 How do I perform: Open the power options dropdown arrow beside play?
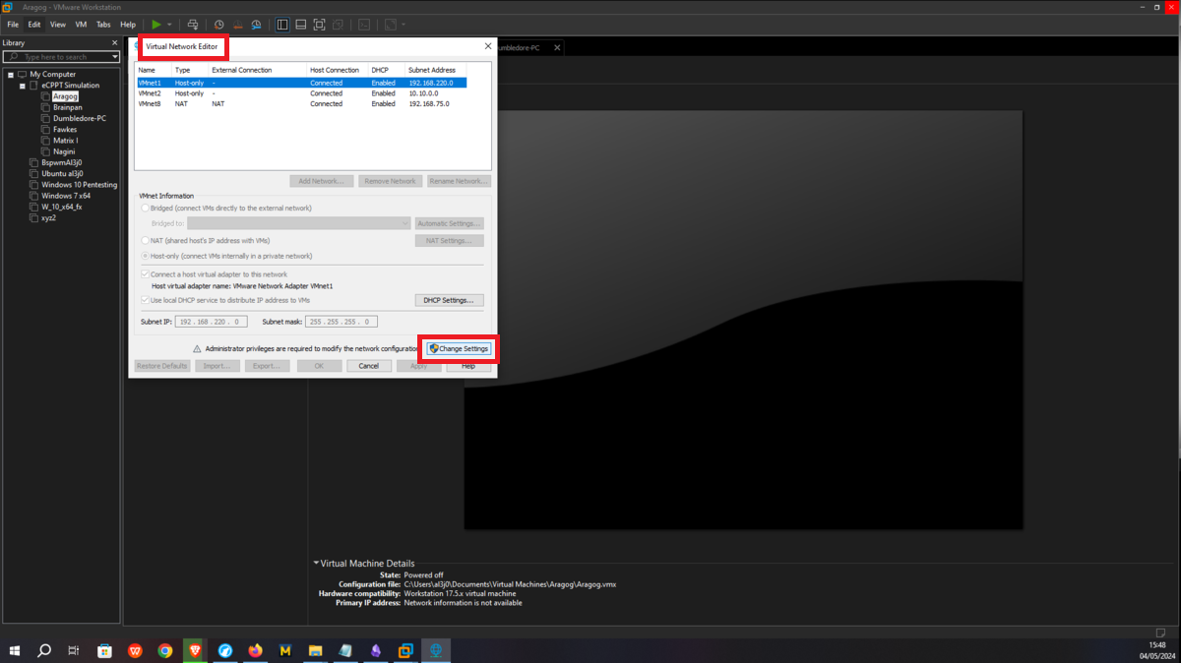point(169,25)
